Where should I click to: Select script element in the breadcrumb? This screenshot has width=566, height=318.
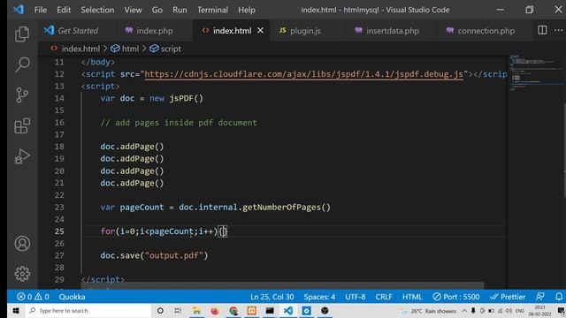165,49
